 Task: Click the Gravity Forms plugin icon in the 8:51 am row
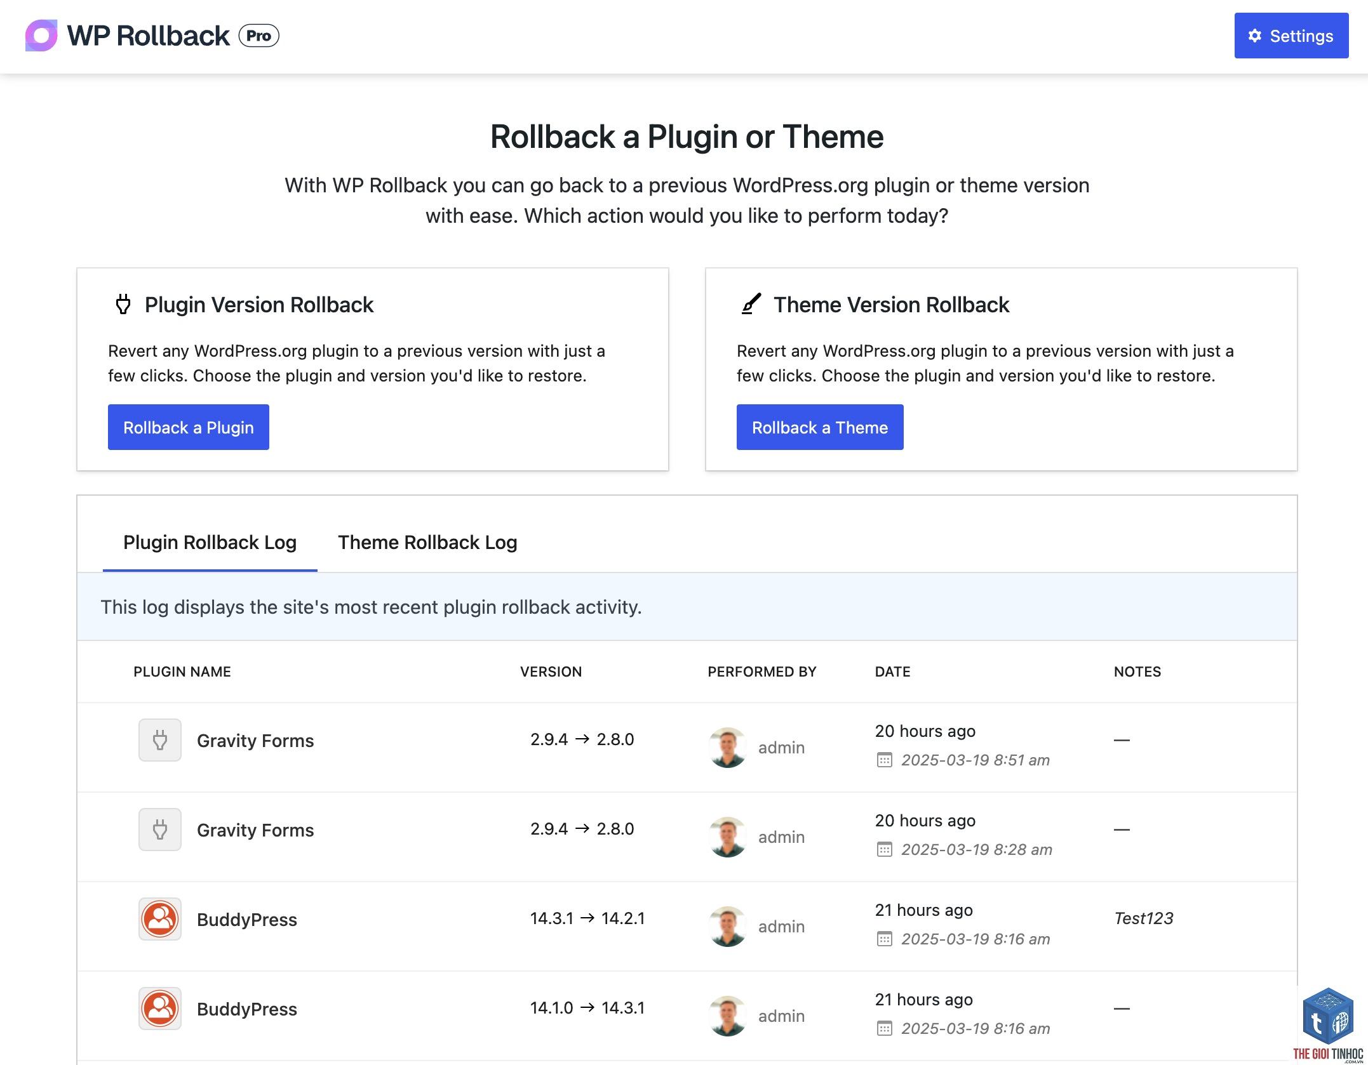click(x=160, y=740)
